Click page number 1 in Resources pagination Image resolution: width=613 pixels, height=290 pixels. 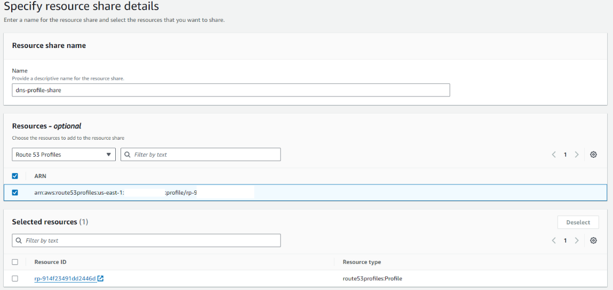[x=566, y=155]
